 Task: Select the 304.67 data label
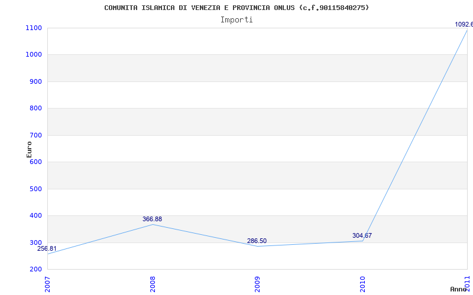tap(362, 235)
